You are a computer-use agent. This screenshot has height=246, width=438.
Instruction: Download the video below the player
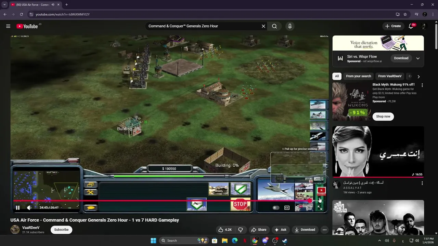[305, 230]
